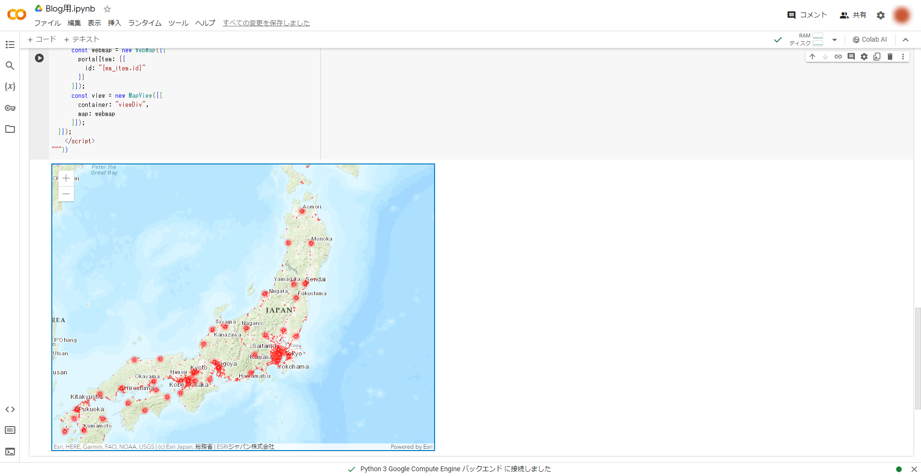Dismiss the status bar with X
This screenshot has height=476, width=921.
914,469
